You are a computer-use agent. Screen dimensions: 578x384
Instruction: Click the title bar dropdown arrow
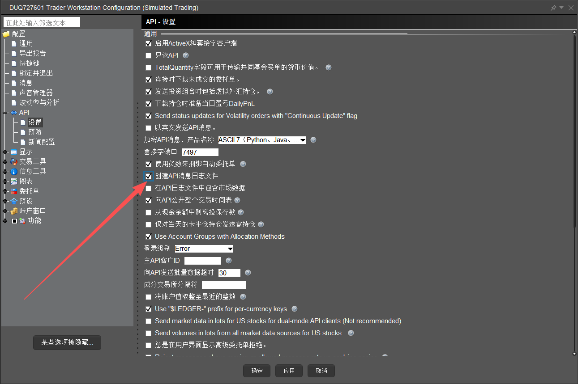pos(561,8)
